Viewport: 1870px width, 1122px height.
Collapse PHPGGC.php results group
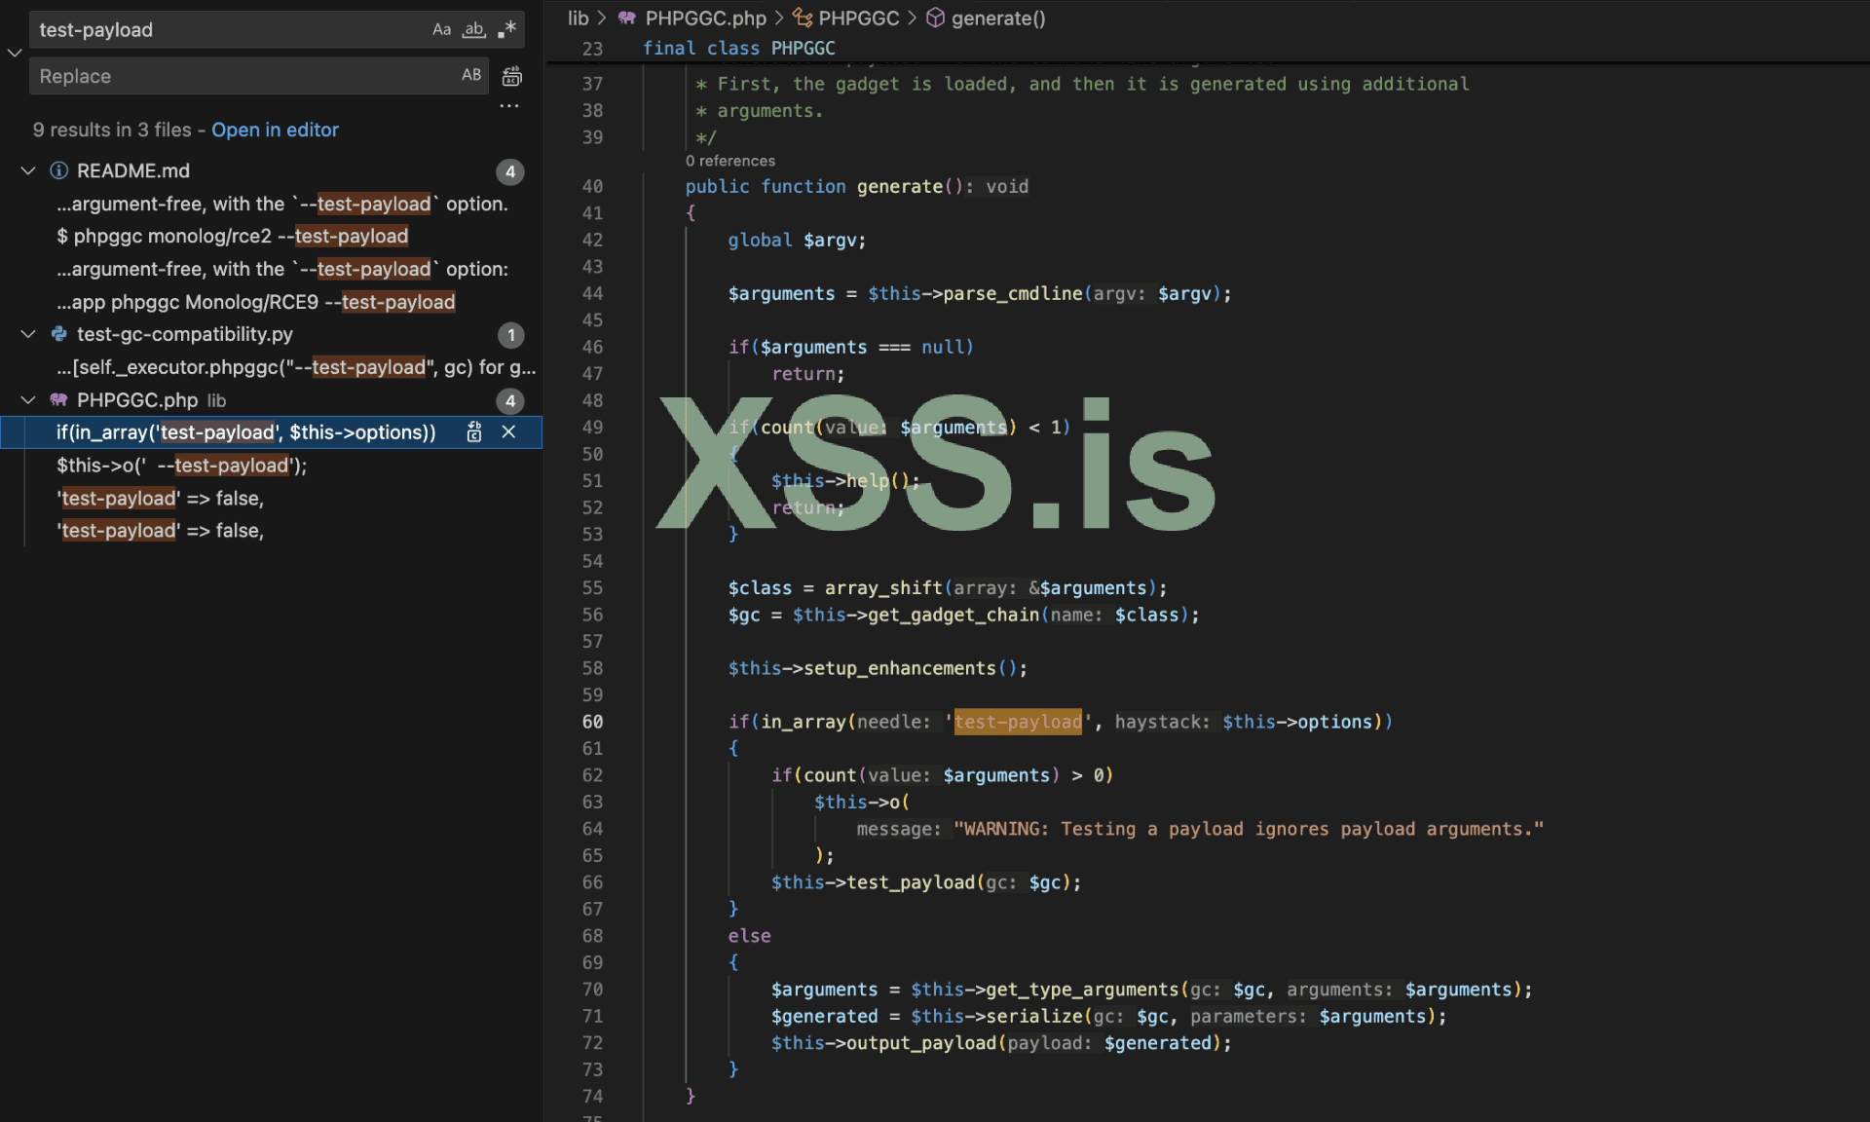(x=28, y=400)
